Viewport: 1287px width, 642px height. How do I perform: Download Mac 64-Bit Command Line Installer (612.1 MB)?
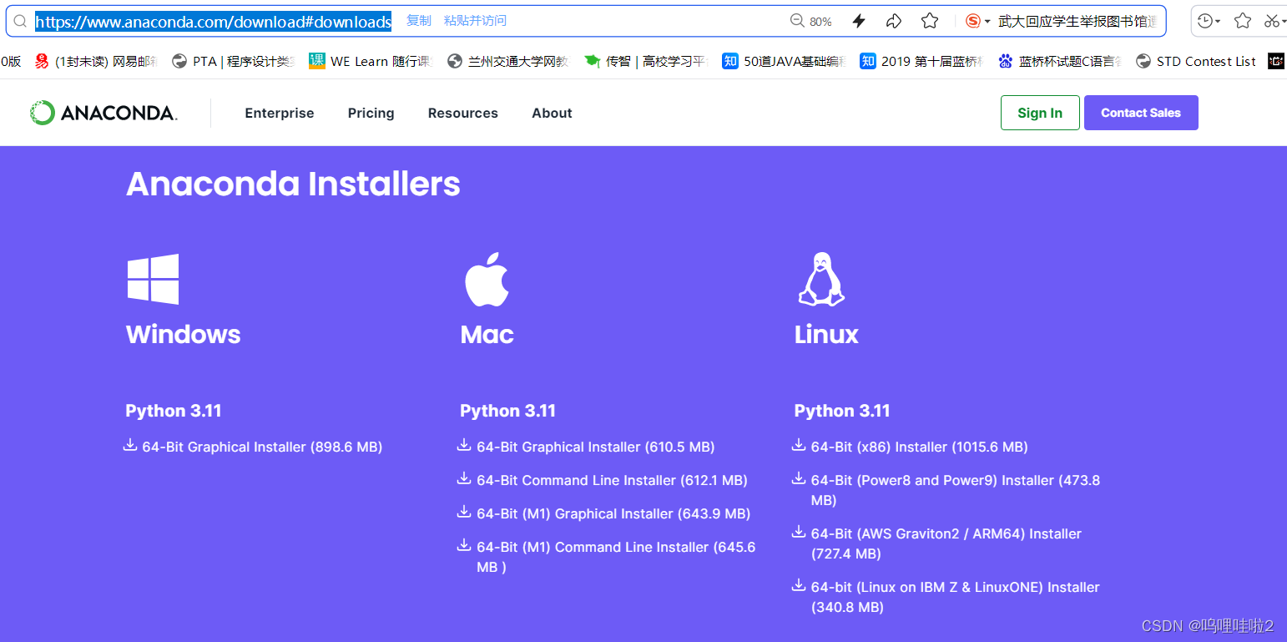(612, 480)
